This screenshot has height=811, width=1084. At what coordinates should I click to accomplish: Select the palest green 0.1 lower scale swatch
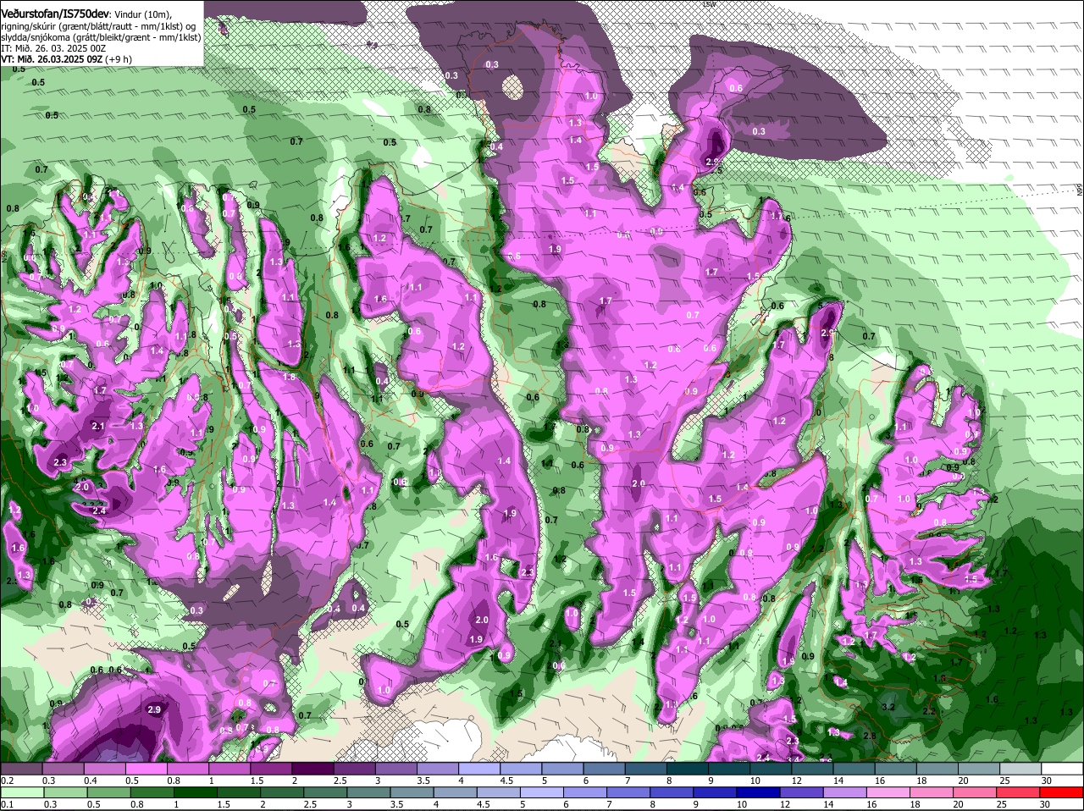pos(21,792)
